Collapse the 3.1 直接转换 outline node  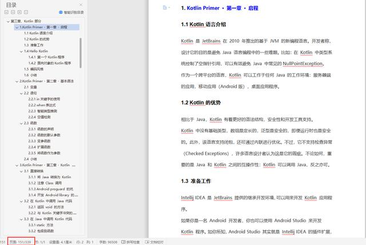(21, 171)
